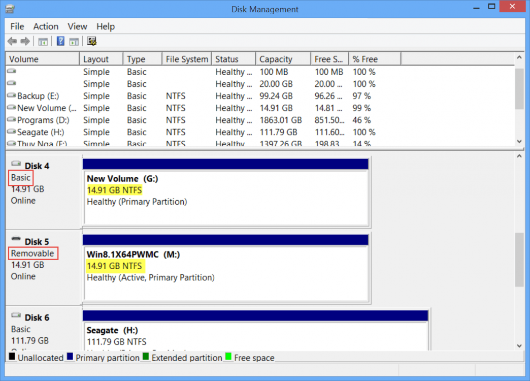Click the Free Space column header
Viewport: 530px width, 381px height.
point(328,58)
